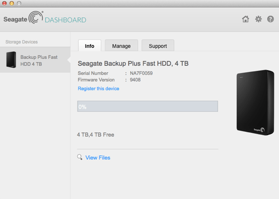Click the magnifier icon beside View Files
The width and height of the screenshot is (279, 199).
79,157
